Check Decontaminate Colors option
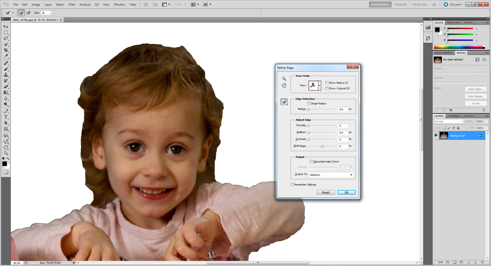 [x=311, y=161]
